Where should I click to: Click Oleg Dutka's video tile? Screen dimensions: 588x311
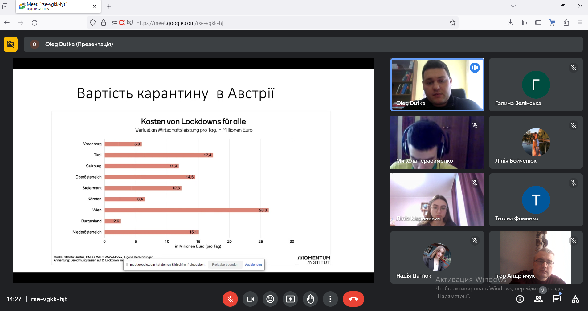[437, 85]
